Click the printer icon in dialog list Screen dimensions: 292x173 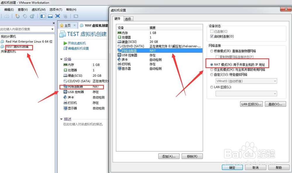coord(119,64)
